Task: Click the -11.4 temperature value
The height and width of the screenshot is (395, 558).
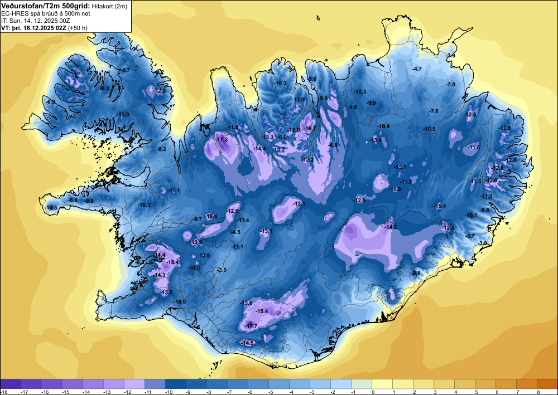Action: click(243, 221)
